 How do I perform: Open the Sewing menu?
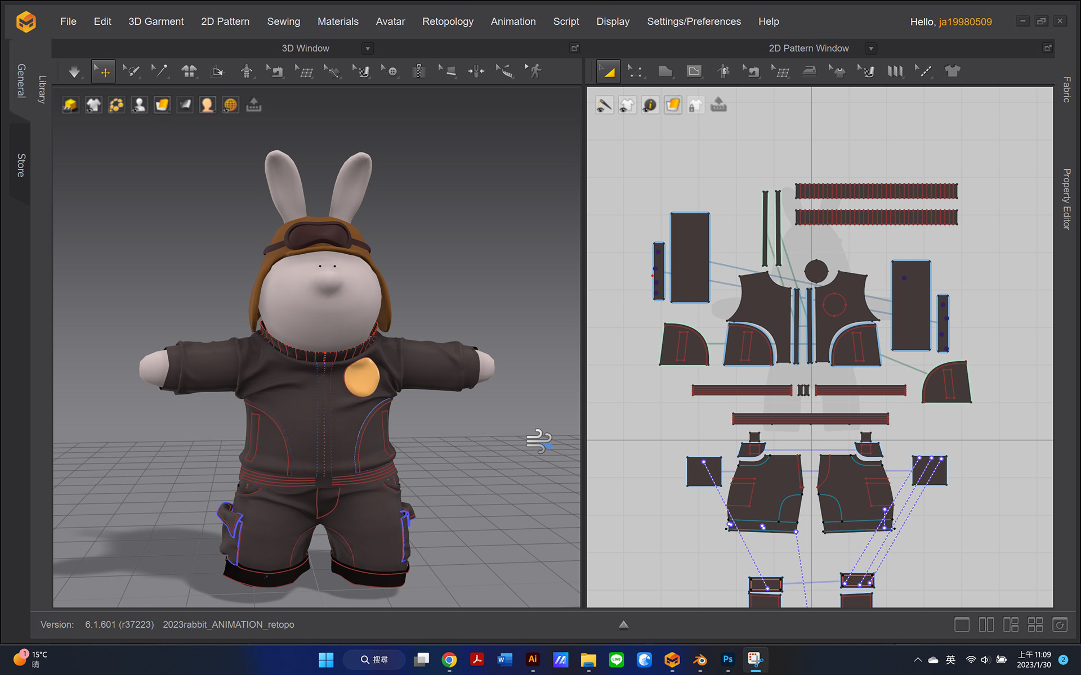pyautogui.click(x=283, y=21)
